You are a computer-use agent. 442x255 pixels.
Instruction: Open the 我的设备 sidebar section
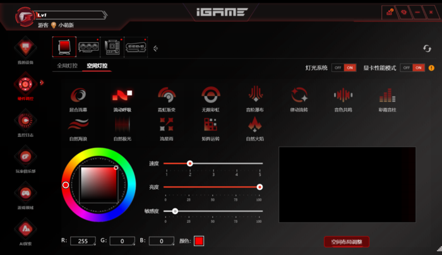25,50
